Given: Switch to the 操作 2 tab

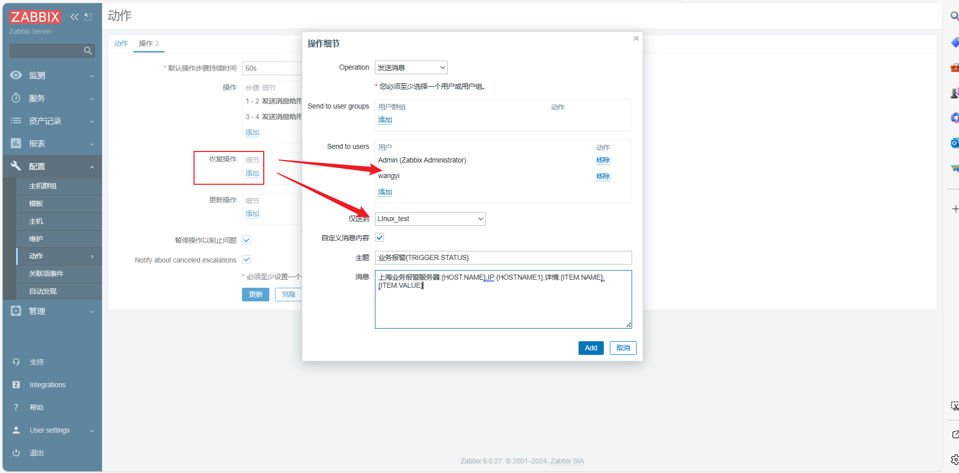Looking at the screenshot, I should point(149,43).
